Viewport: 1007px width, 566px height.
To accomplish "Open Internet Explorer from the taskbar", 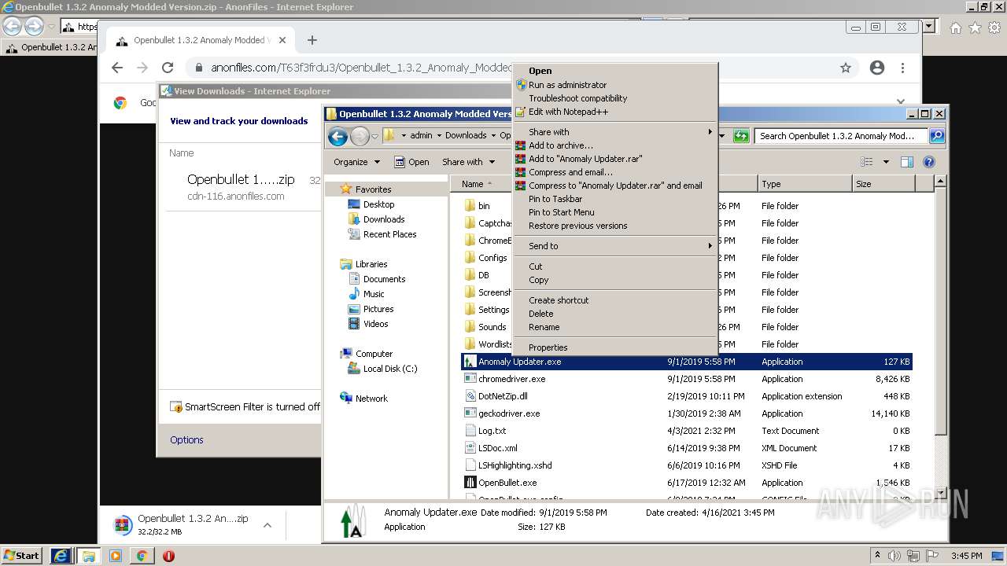I will (61, 556).
